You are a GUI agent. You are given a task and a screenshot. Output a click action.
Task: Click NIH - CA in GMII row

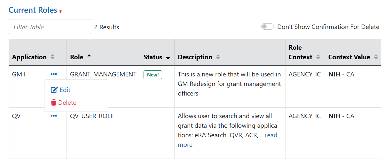pyautogui.click(x=341, y=74)
